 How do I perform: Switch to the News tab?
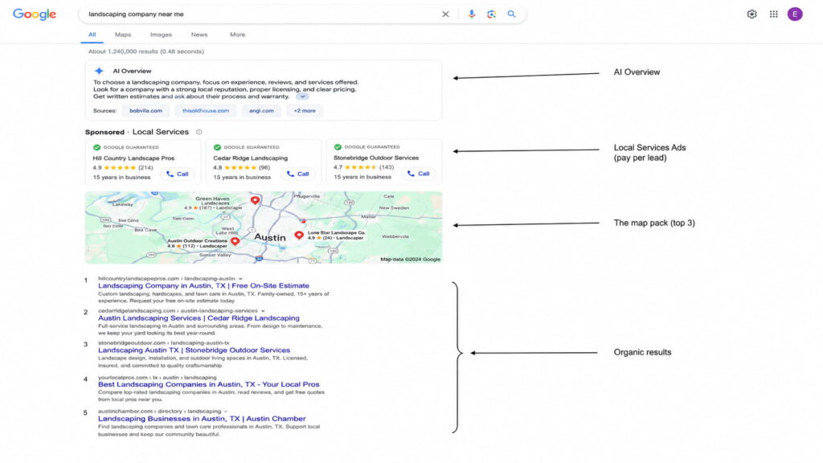[x=199, y=35]
